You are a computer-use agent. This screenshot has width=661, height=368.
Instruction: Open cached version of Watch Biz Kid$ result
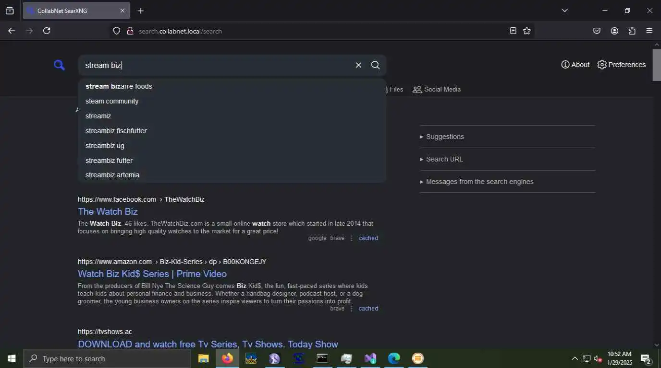[x=368, y=309]
